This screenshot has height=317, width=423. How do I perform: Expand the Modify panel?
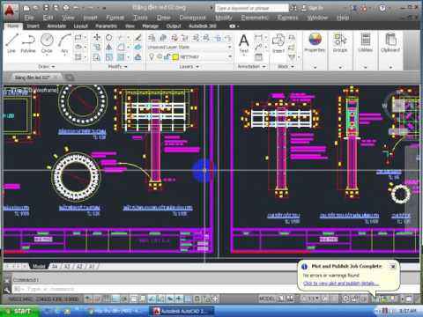point(117,67)
